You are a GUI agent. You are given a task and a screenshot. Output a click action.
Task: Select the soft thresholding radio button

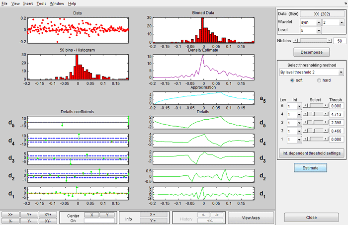point(293,80)
